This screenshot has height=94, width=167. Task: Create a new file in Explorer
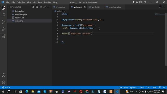point(33,7)
